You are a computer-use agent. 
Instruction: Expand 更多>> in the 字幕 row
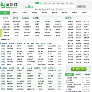point(60,64)
